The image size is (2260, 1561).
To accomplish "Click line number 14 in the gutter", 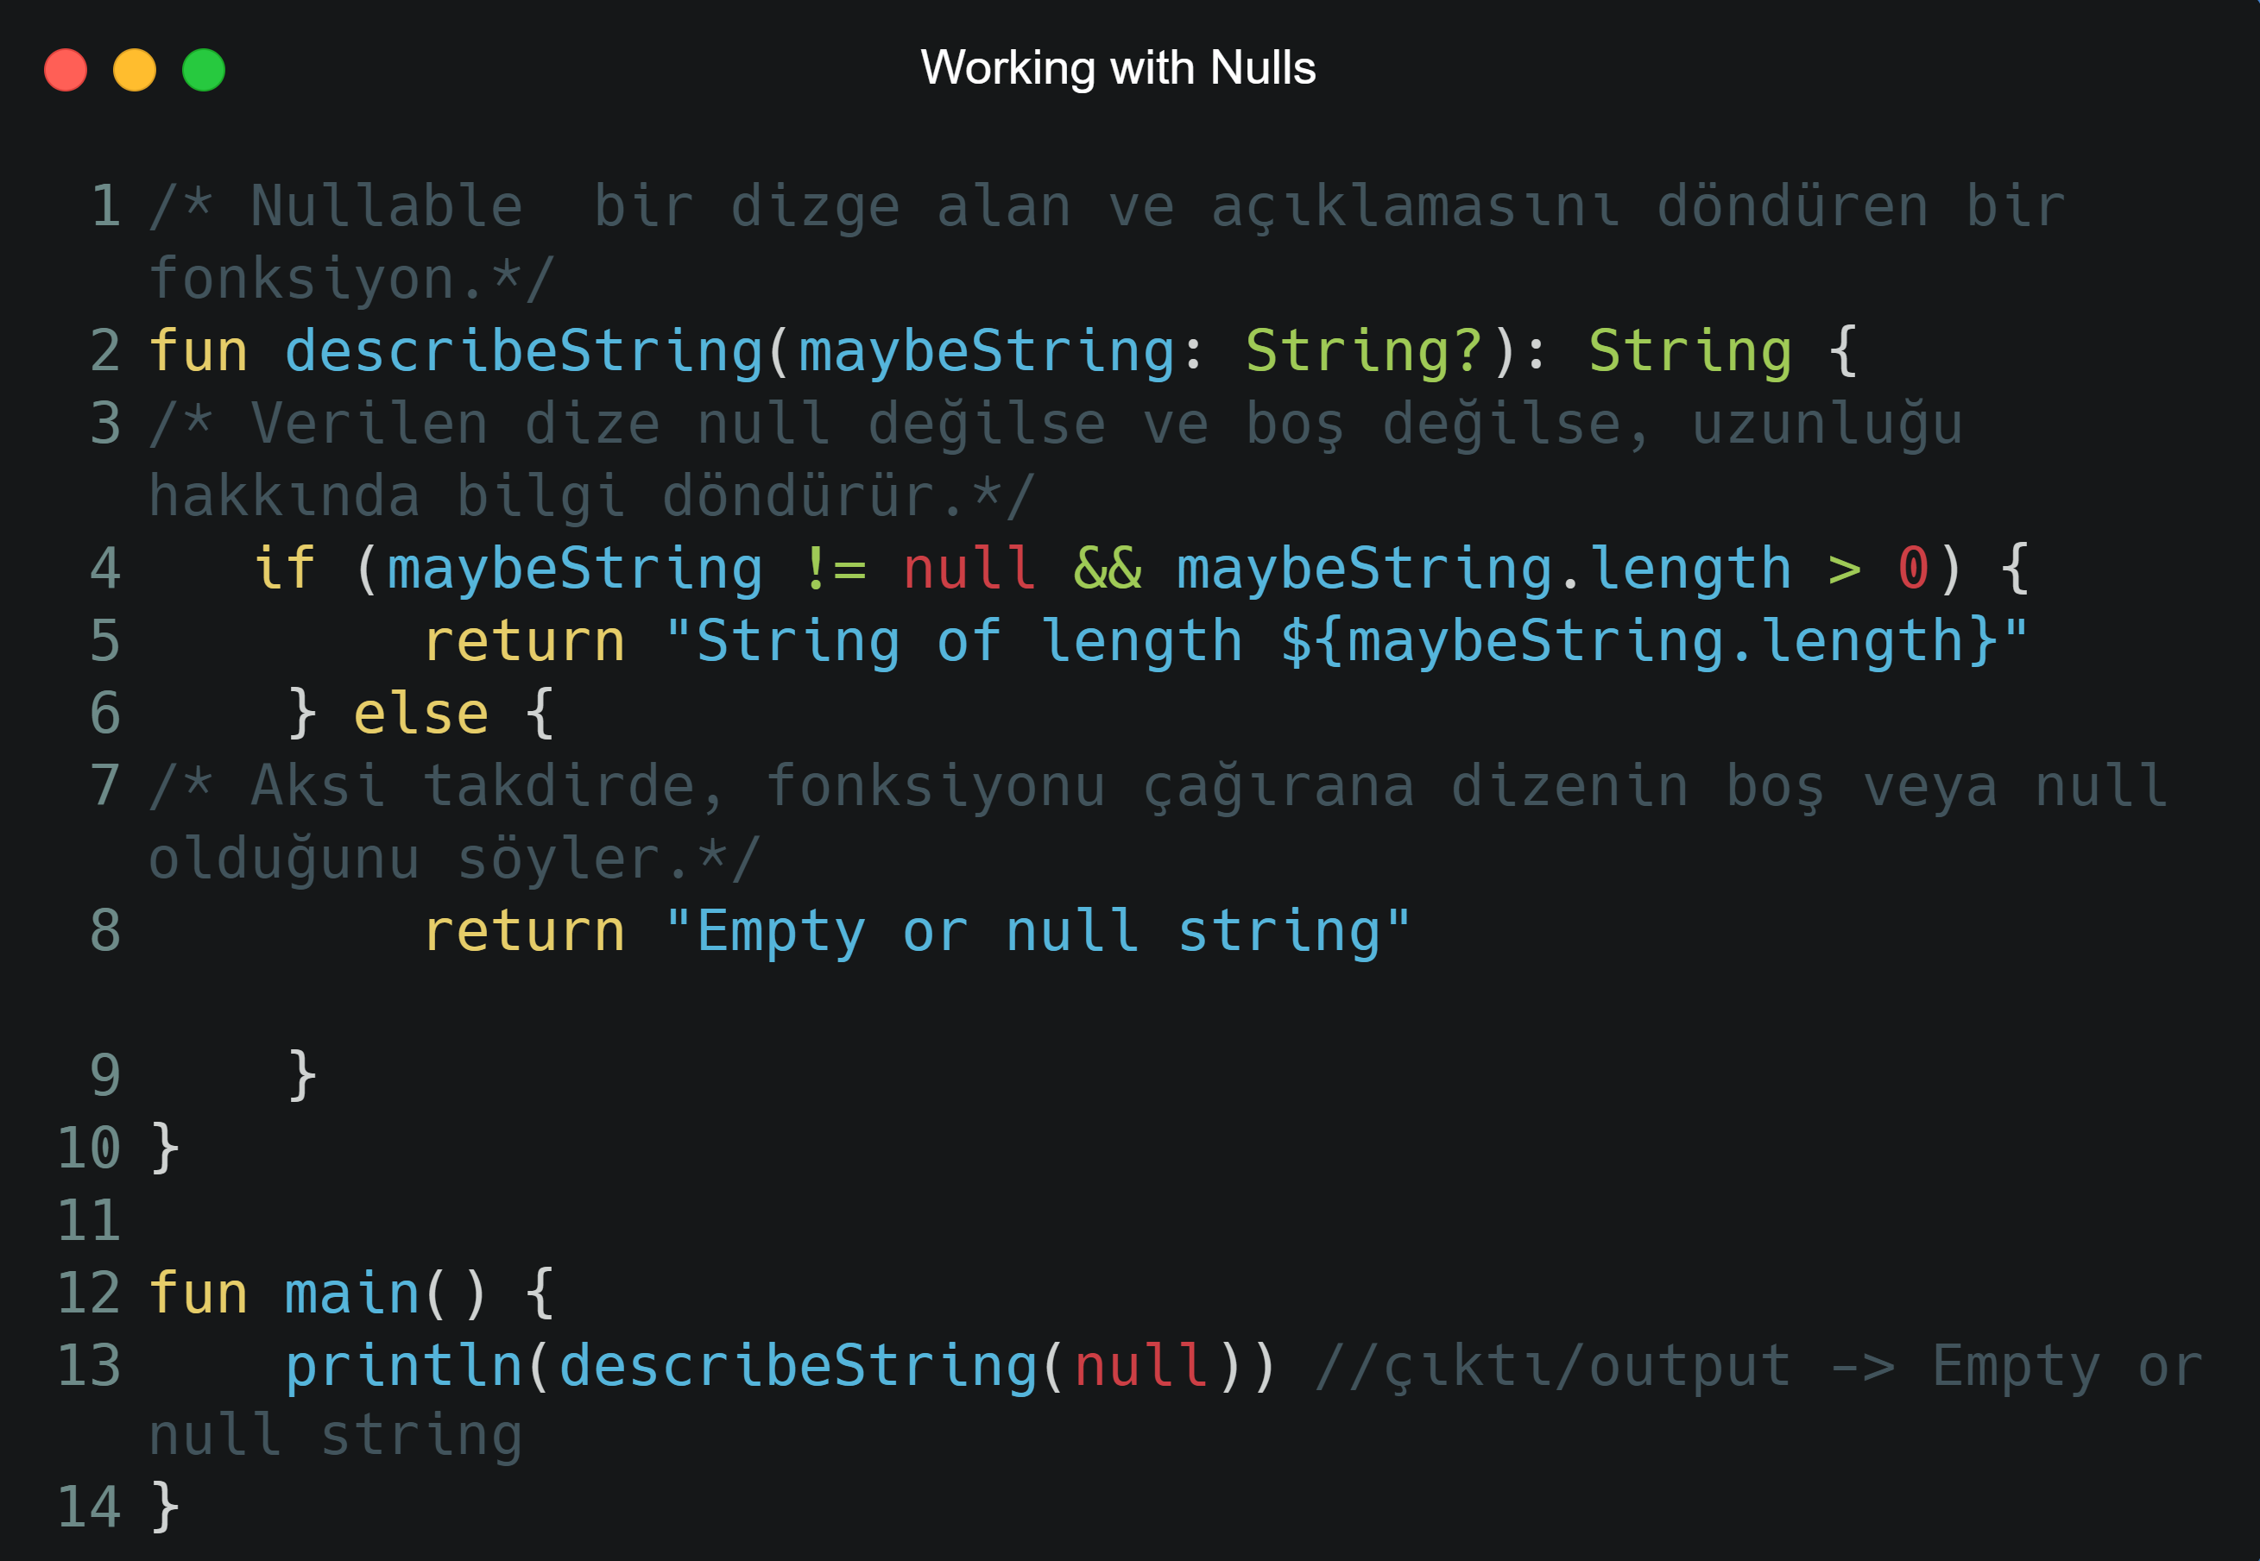I will [x=89, y=1507].
